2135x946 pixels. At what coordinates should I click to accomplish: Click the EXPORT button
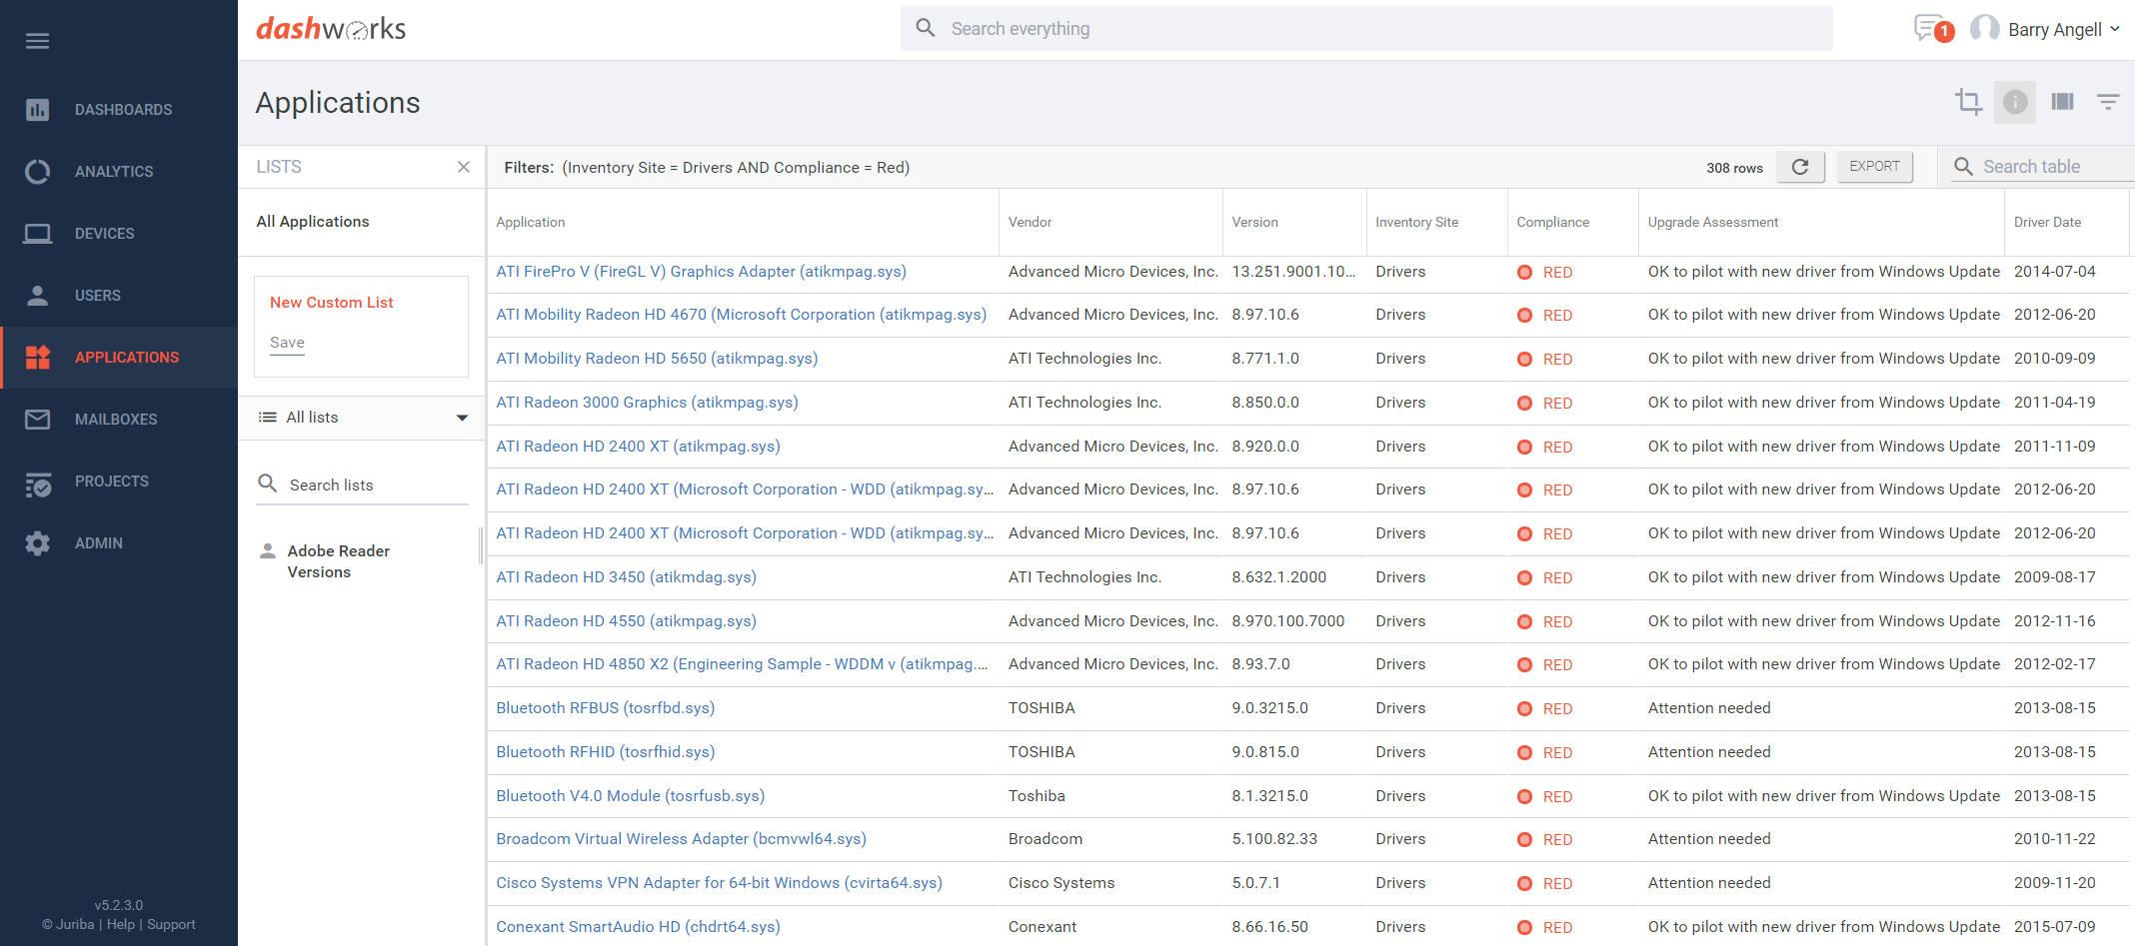pyautogui.click(x=1874, y=166)
